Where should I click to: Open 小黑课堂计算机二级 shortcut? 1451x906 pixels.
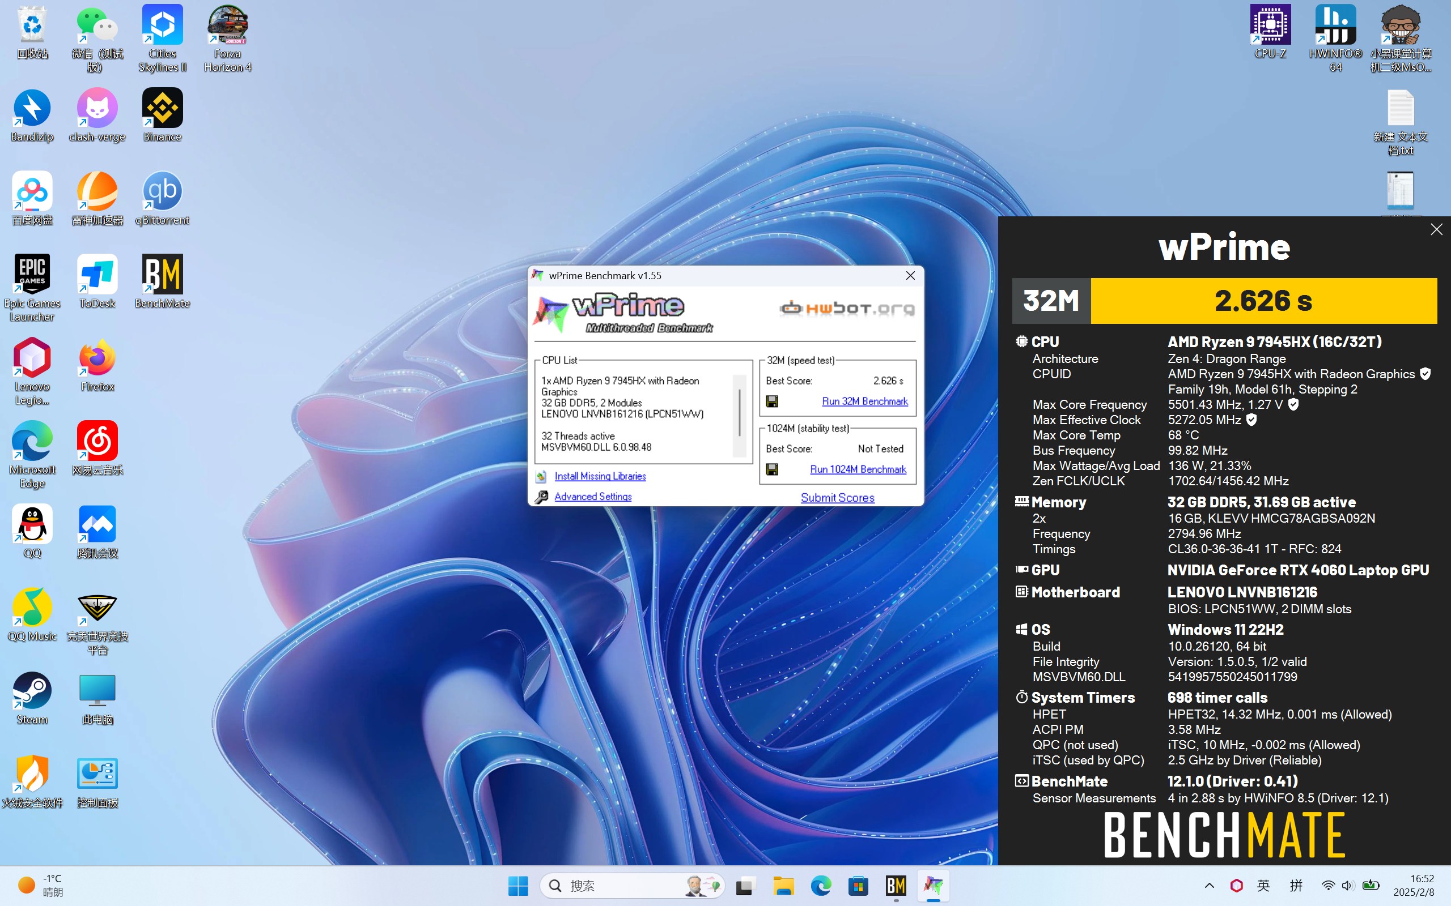tap(1401, 40)
